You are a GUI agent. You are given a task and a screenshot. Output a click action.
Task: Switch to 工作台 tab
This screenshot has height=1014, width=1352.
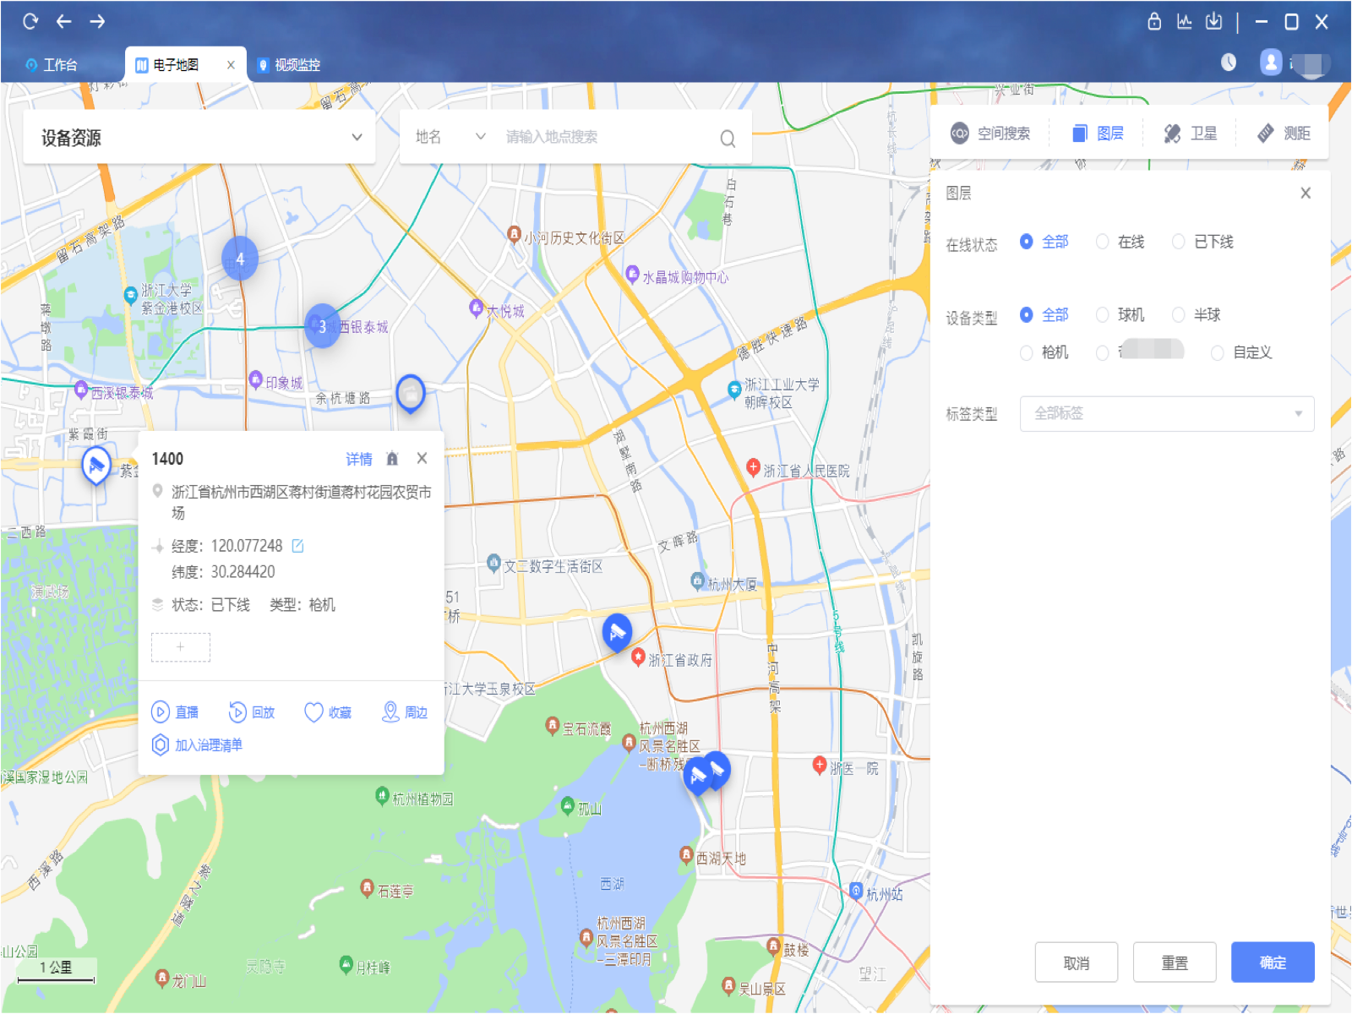pyautogui.click(x=52, y=65)
